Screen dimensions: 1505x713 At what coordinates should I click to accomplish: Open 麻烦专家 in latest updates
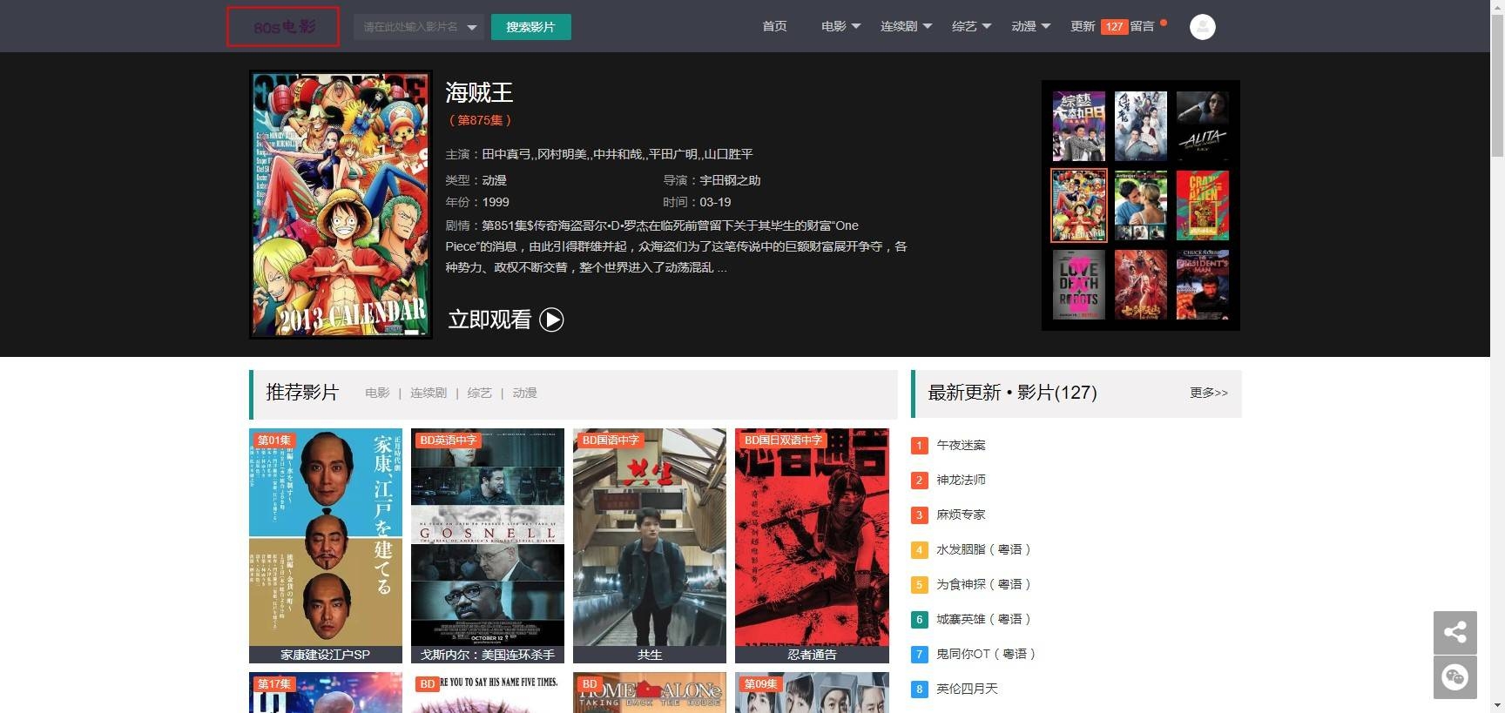point(961,515)
